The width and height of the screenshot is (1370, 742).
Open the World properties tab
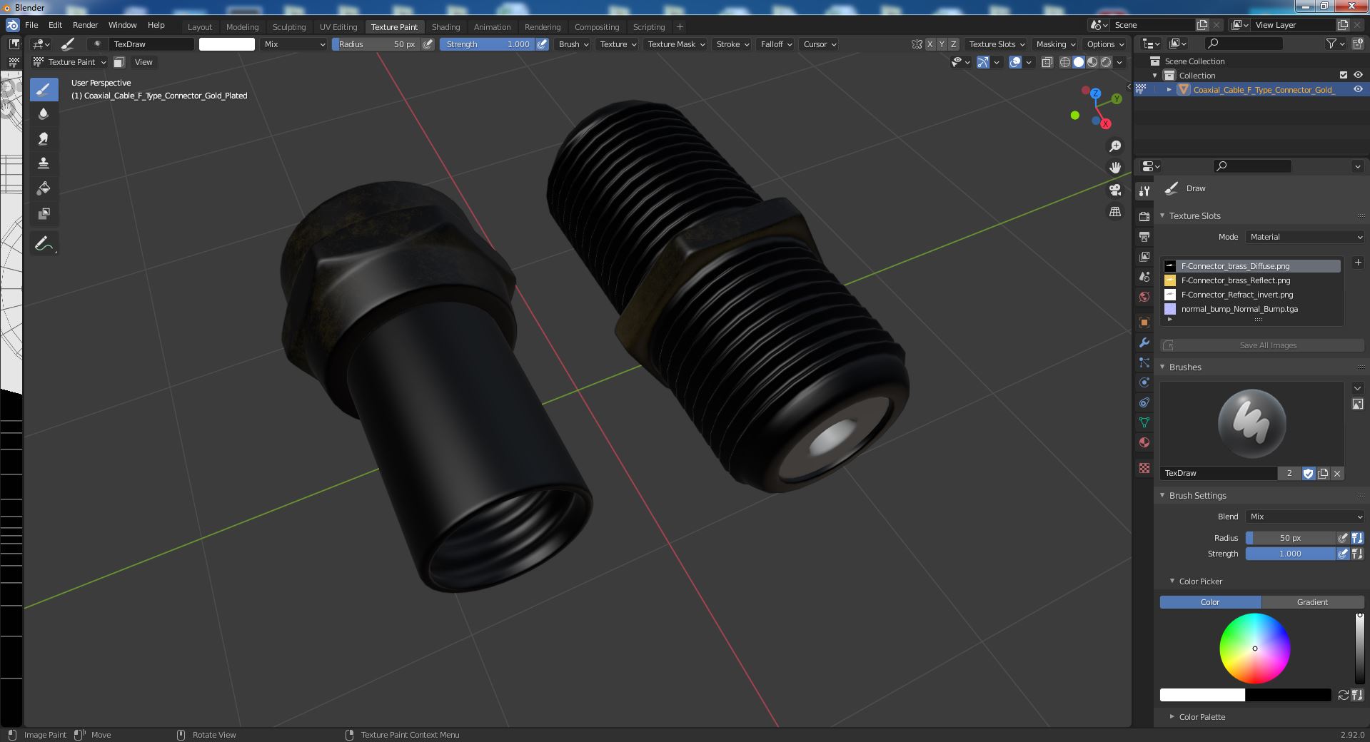click(1144, 296)
